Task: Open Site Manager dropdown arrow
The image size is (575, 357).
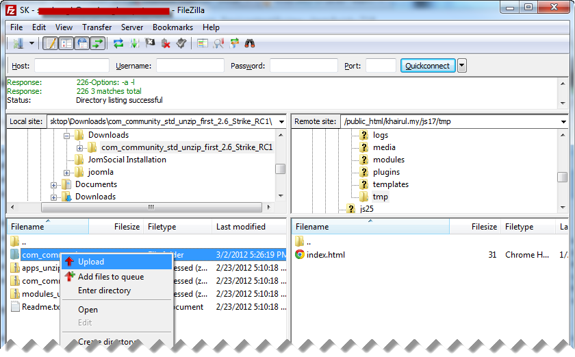Action: [32, 43]
